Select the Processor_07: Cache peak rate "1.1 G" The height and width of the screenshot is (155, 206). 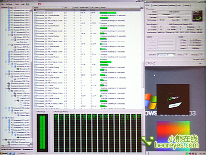point(82,86)
